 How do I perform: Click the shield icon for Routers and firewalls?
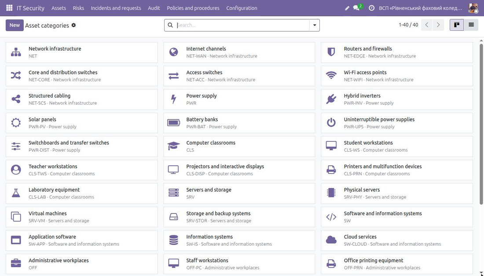coord(331,52)
